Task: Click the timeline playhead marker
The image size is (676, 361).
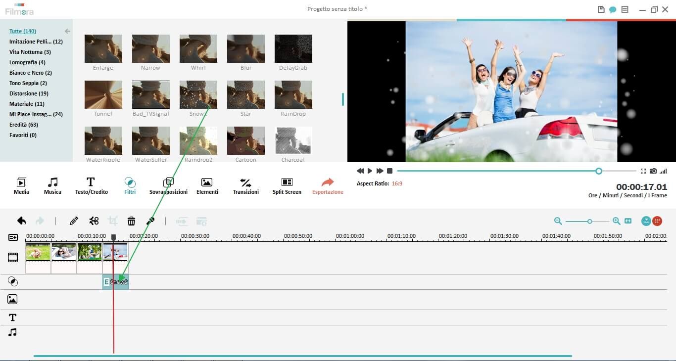Action: 113,238
